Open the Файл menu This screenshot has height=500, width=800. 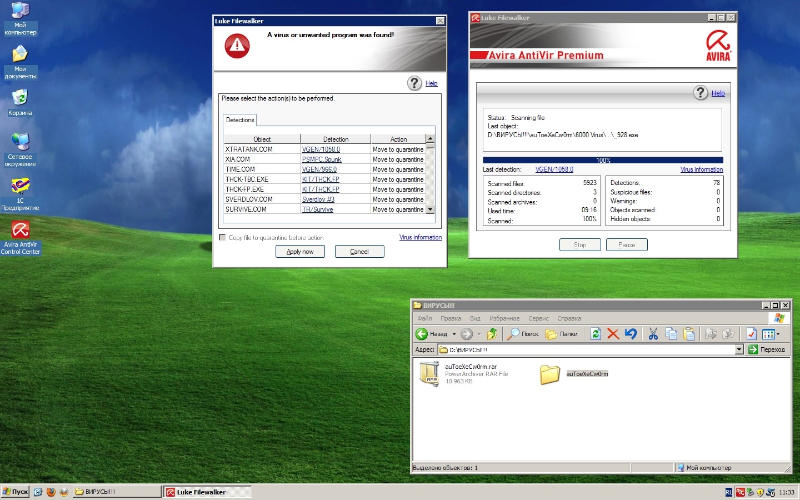point(424,318)
